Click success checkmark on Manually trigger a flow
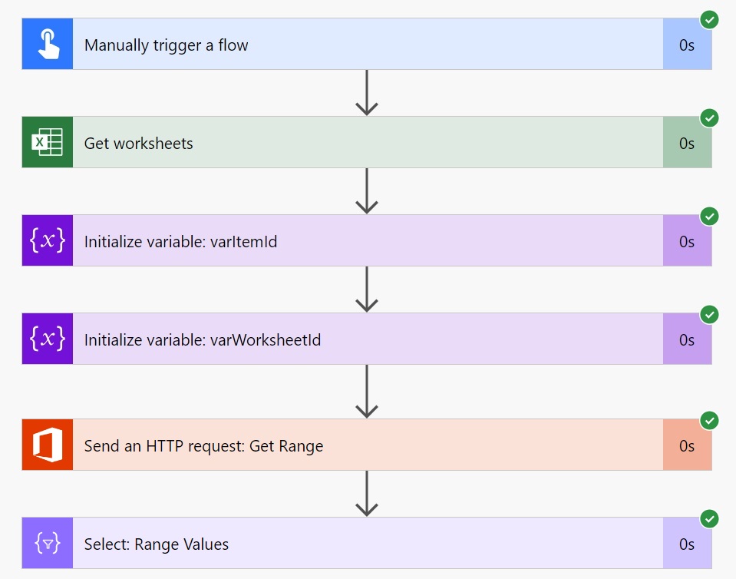The height and width of the screenshot is (579, 736). tap(709, 20)
